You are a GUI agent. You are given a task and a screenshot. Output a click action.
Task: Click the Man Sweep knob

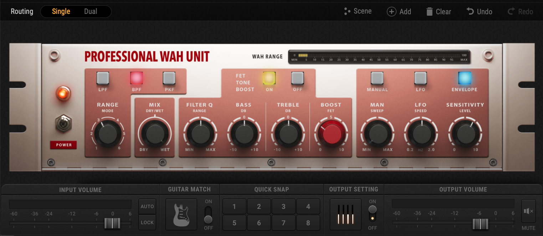click(x=377, y=134)
